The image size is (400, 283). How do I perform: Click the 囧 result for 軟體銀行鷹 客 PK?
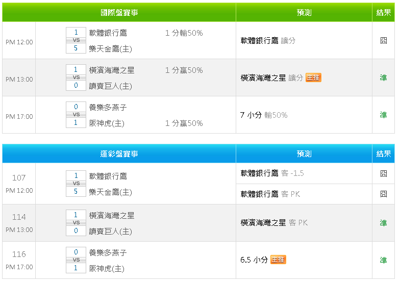[x=383, y=194]
